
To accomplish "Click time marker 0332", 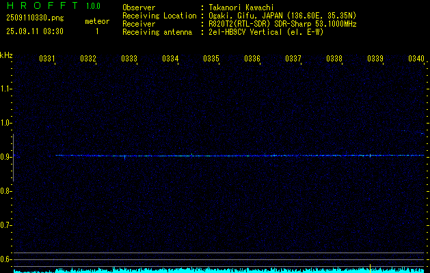I will 88,59.
